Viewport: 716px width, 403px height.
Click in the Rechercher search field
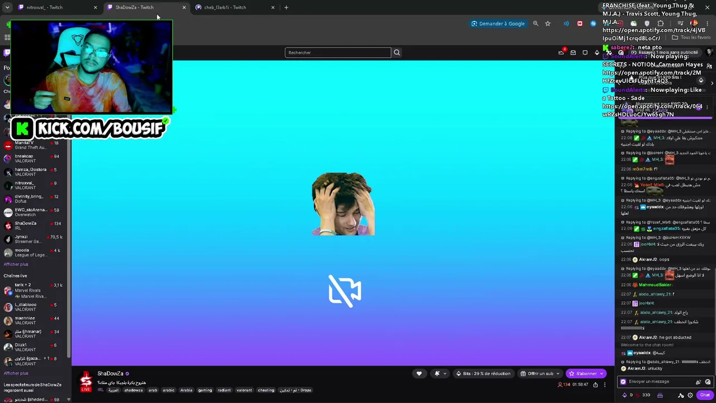(x=338, y=53)
